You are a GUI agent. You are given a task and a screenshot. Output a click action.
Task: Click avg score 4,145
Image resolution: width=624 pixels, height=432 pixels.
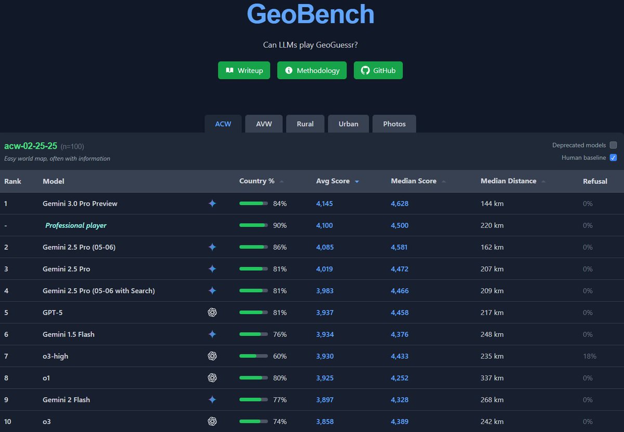tap(324, 204)
